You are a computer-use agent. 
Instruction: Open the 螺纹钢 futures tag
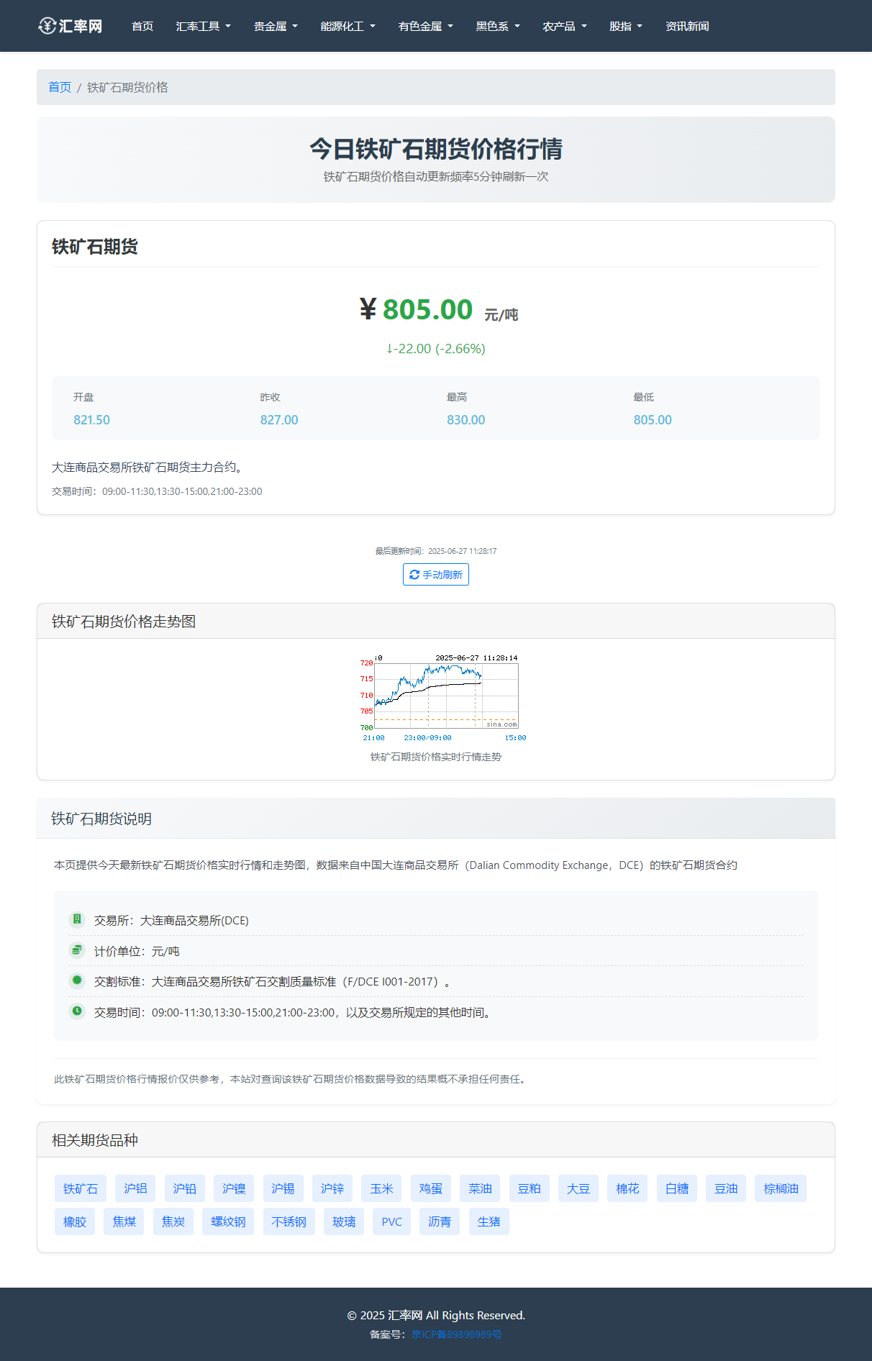click(x=228, y=1221)
